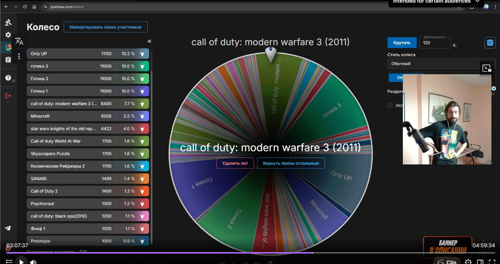Select the wheel pie-chart sidebar icon

pos(8,47)
